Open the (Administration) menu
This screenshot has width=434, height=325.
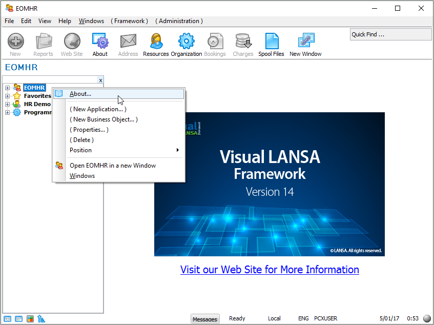pyautogui.click(x=179, y=21)
